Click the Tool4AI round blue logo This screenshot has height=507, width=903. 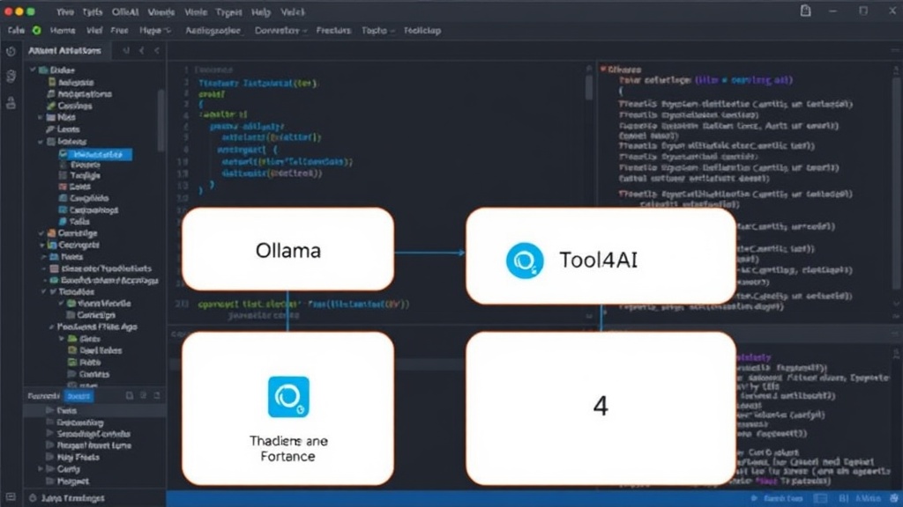tap(524, 261)
